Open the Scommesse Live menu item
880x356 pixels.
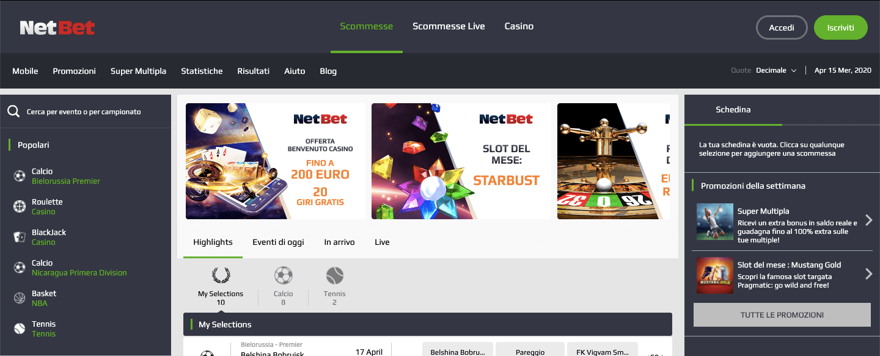(x=449, y=26)
